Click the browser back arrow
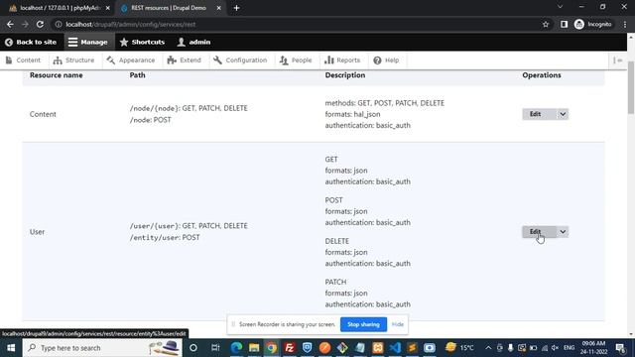 click(x=10, y=24)
